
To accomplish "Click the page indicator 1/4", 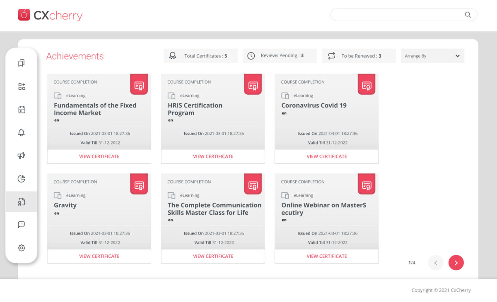I will point(412,263).
